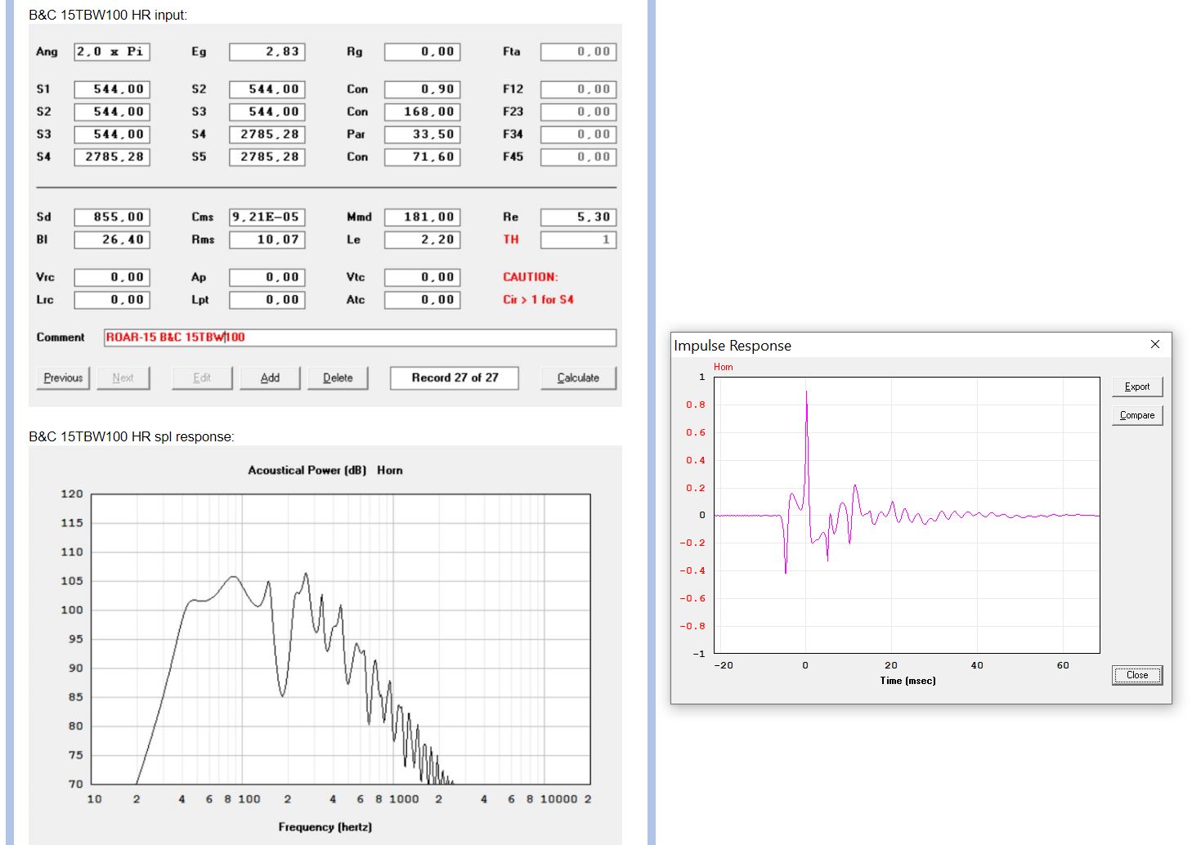The image size is (1201, 845).
Task: Click the 'B&C 15TBW100 HR input:' heading
Action: coord(108,15)
